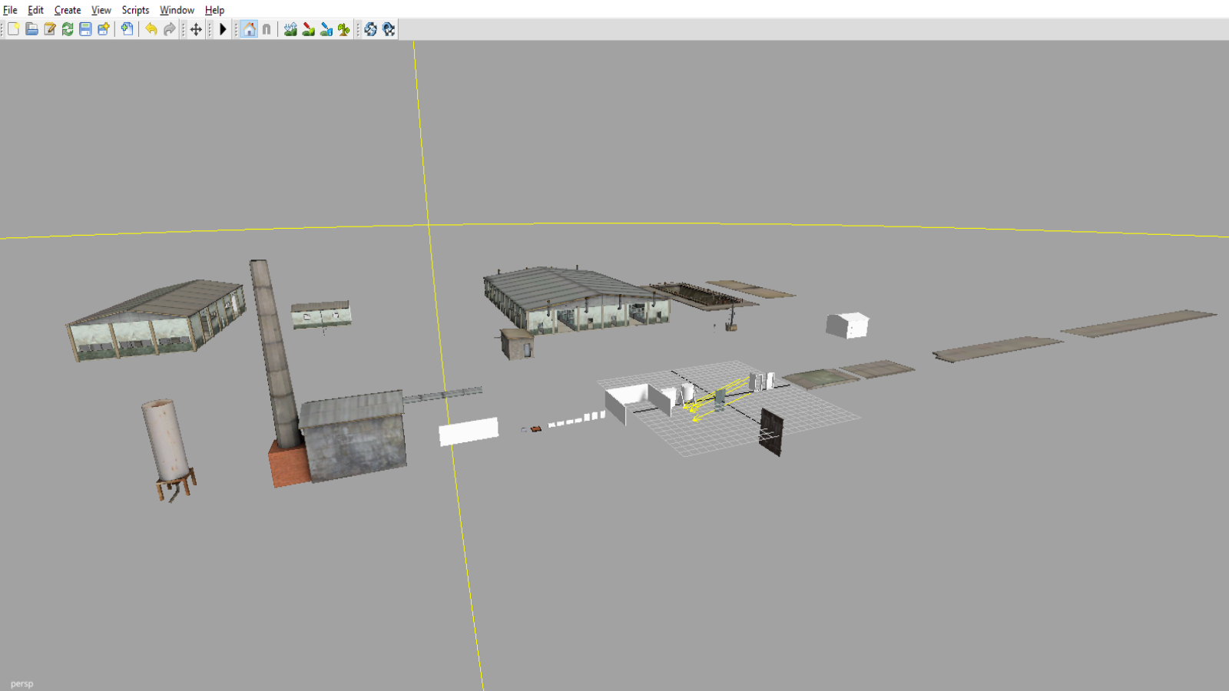Click the second refresh icon with checkerboard

point(388,29)
